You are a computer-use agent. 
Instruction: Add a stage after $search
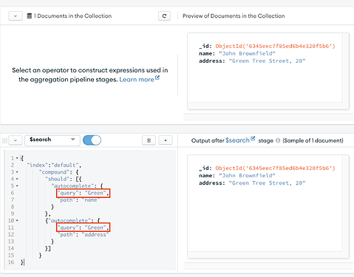[166, 140]
